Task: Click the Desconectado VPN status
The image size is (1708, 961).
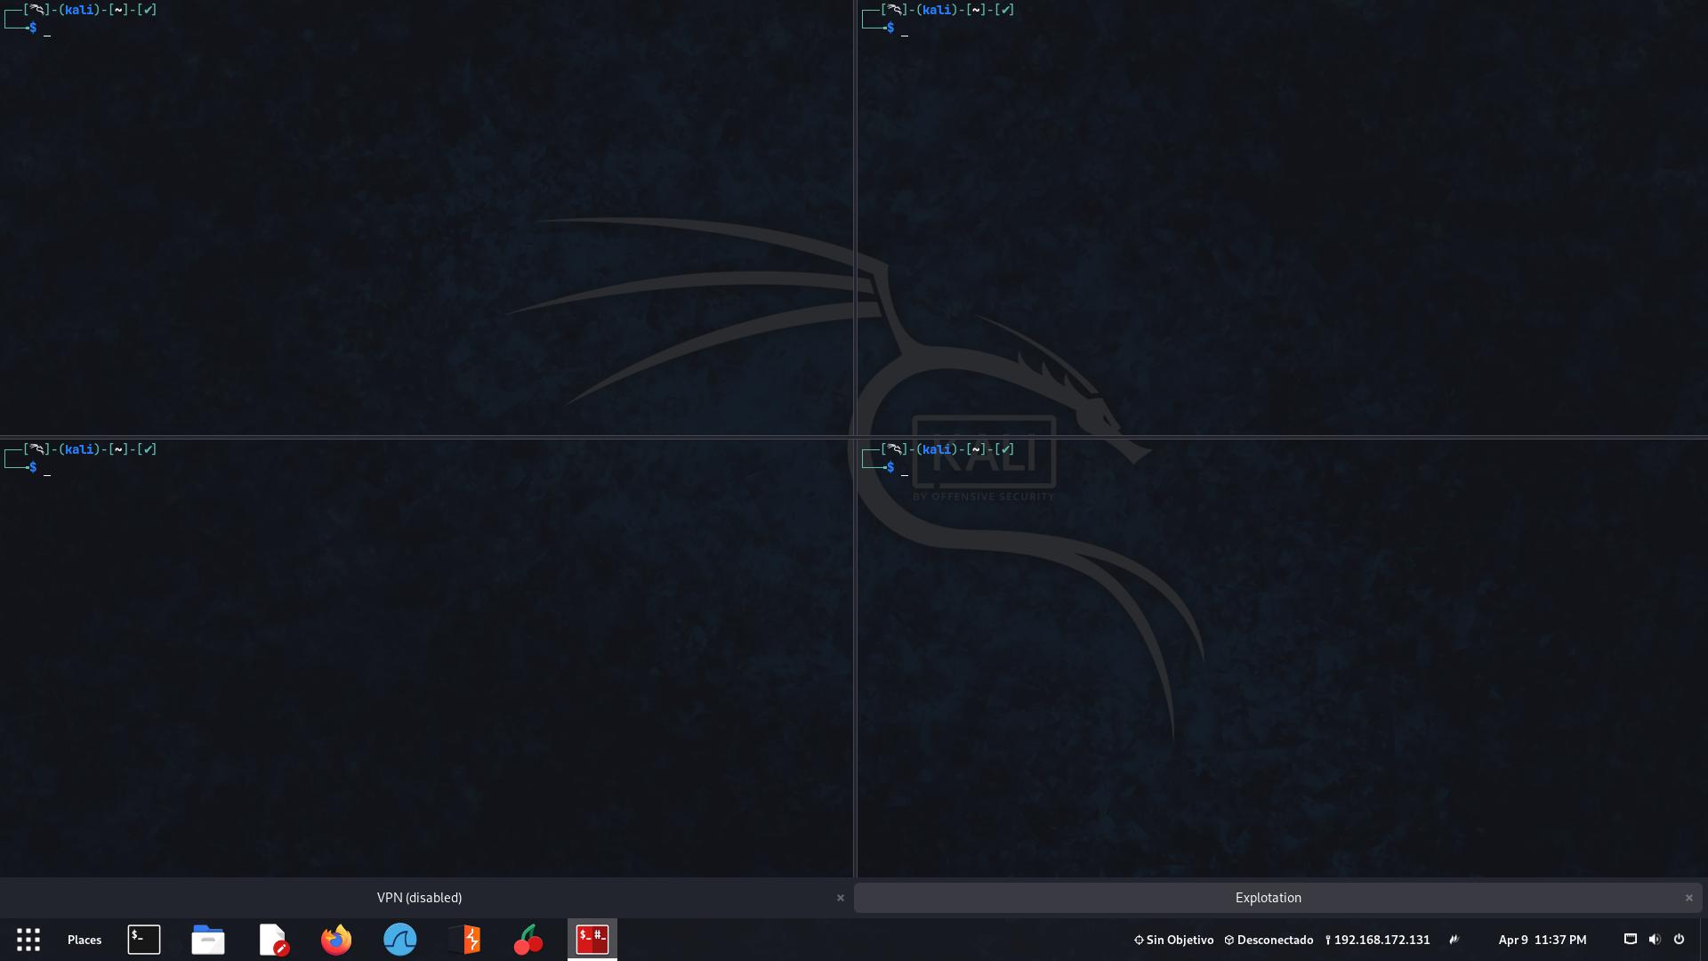Action: point(1269,940)
